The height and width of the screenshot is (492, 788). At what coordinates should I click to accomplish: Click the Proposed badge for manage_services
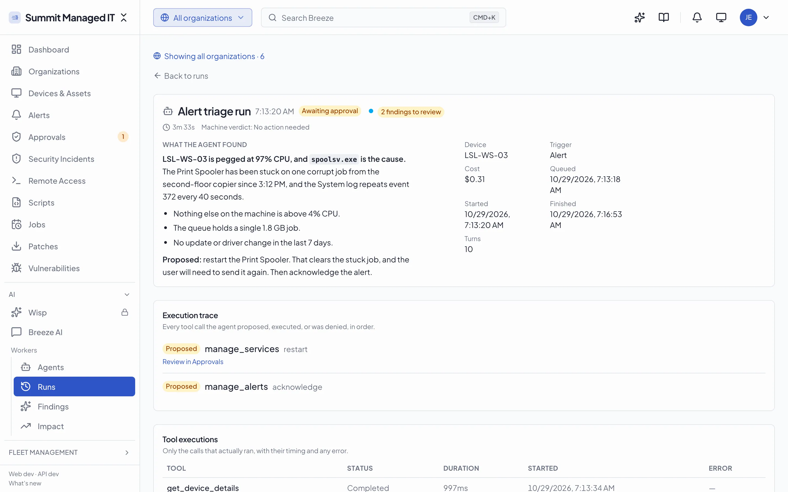[181, 348]
